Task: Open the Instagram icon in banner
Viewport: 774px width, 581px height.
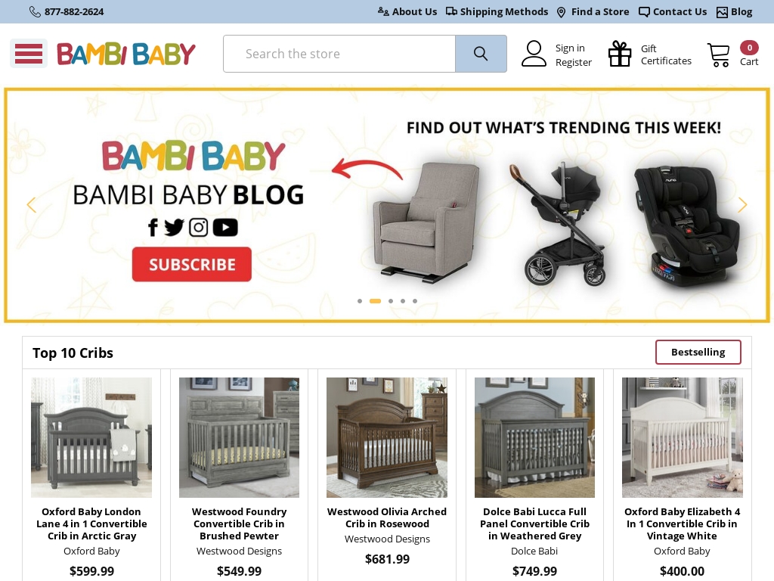Action: 199,227
